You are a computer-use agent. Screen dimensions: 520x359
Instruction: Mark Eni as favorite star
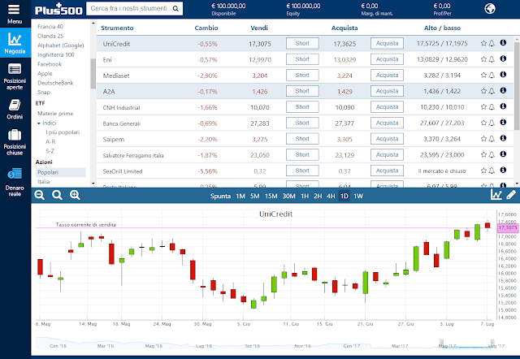(x=483, y=59)
